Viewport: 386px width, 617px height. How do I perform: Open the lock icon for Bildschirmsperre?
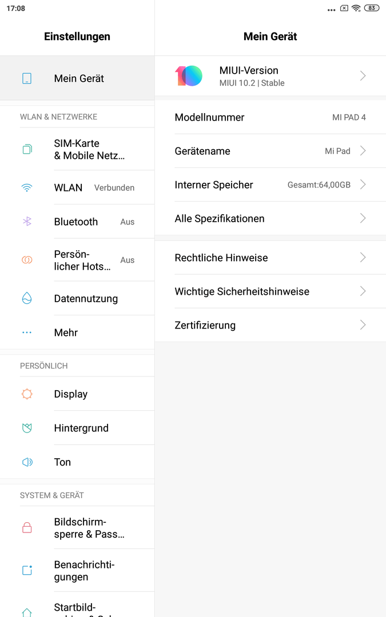pos(27,528)
